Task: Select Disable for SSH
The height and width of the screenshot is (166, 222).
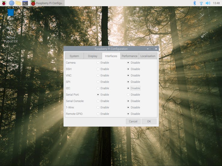Action: (133, 69)
